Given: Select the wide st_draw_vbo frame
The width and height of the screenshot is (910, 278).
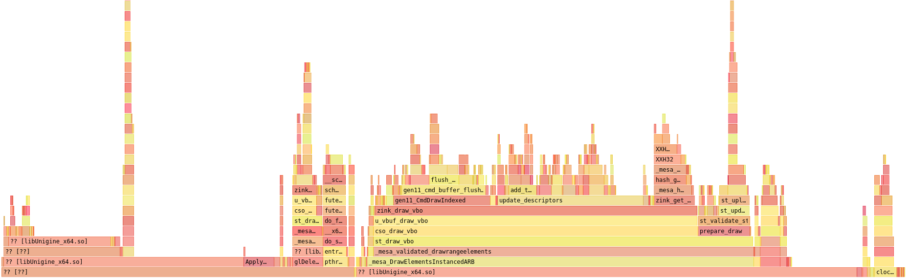Looking at the screenshot, I should pos(562,241).
